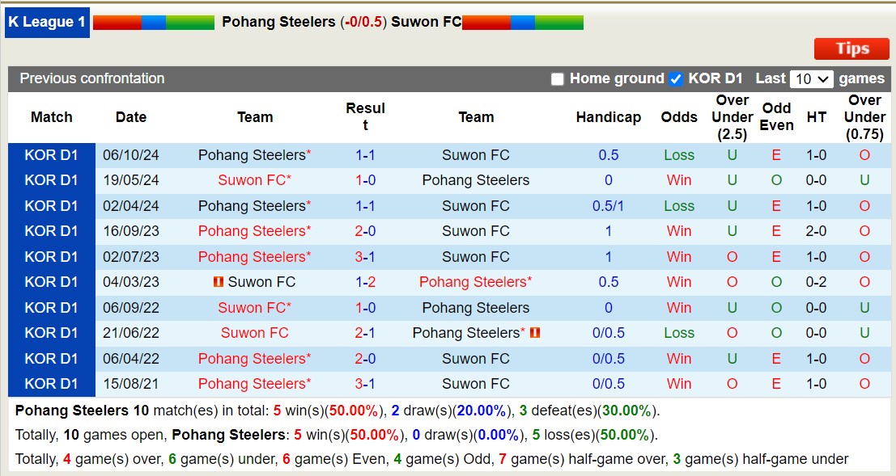
Task: Click the Win odds on the 02/07/23 row
Action: coord(678,256)
